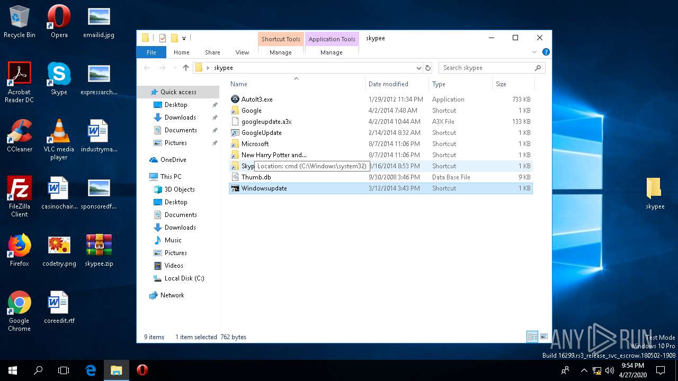Go up one folder level
The height and width of the screenshot is (381, 678).
[186, 68]
